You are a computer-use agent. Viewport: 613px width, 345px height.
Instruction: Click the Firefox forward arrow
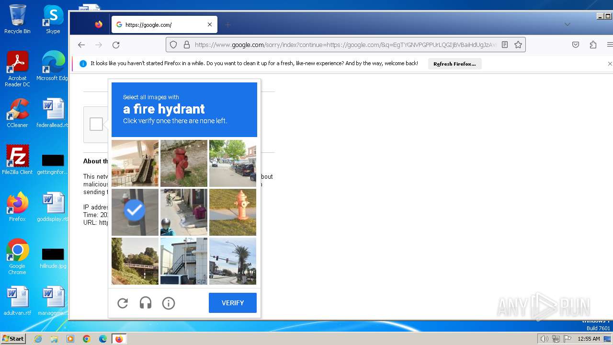click(x=99, y=45)
